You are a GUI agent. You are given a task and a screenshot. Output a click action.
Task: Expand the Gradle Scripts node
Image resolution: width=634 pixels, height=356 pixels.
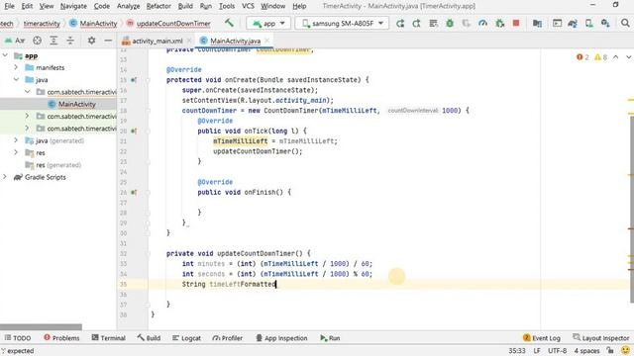click(x=5, y=177)
